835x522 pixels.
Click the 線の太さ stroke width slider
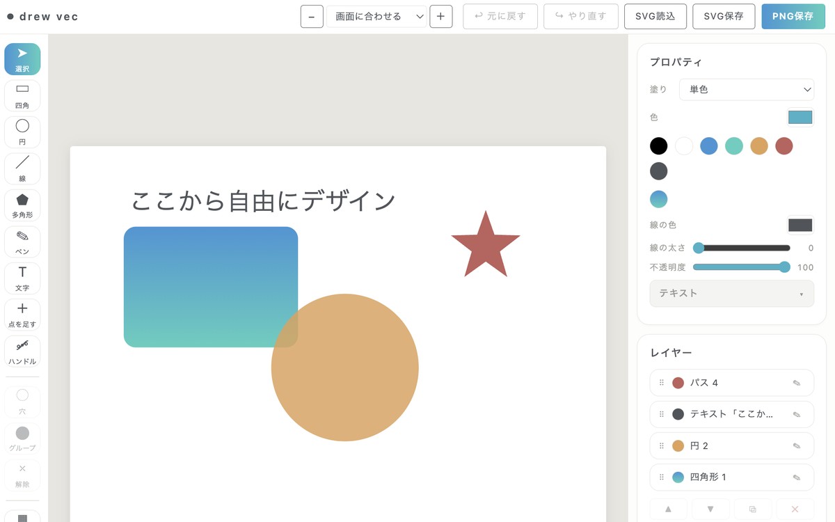(x=742, y=248)
